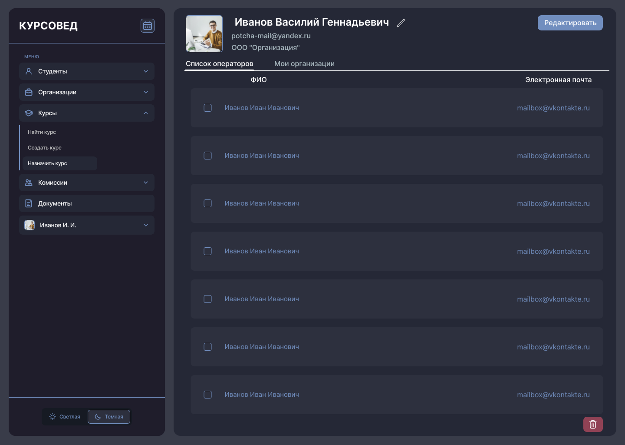Click the pencil icon next to the name

pyautogui.click(x=401, y=23)
